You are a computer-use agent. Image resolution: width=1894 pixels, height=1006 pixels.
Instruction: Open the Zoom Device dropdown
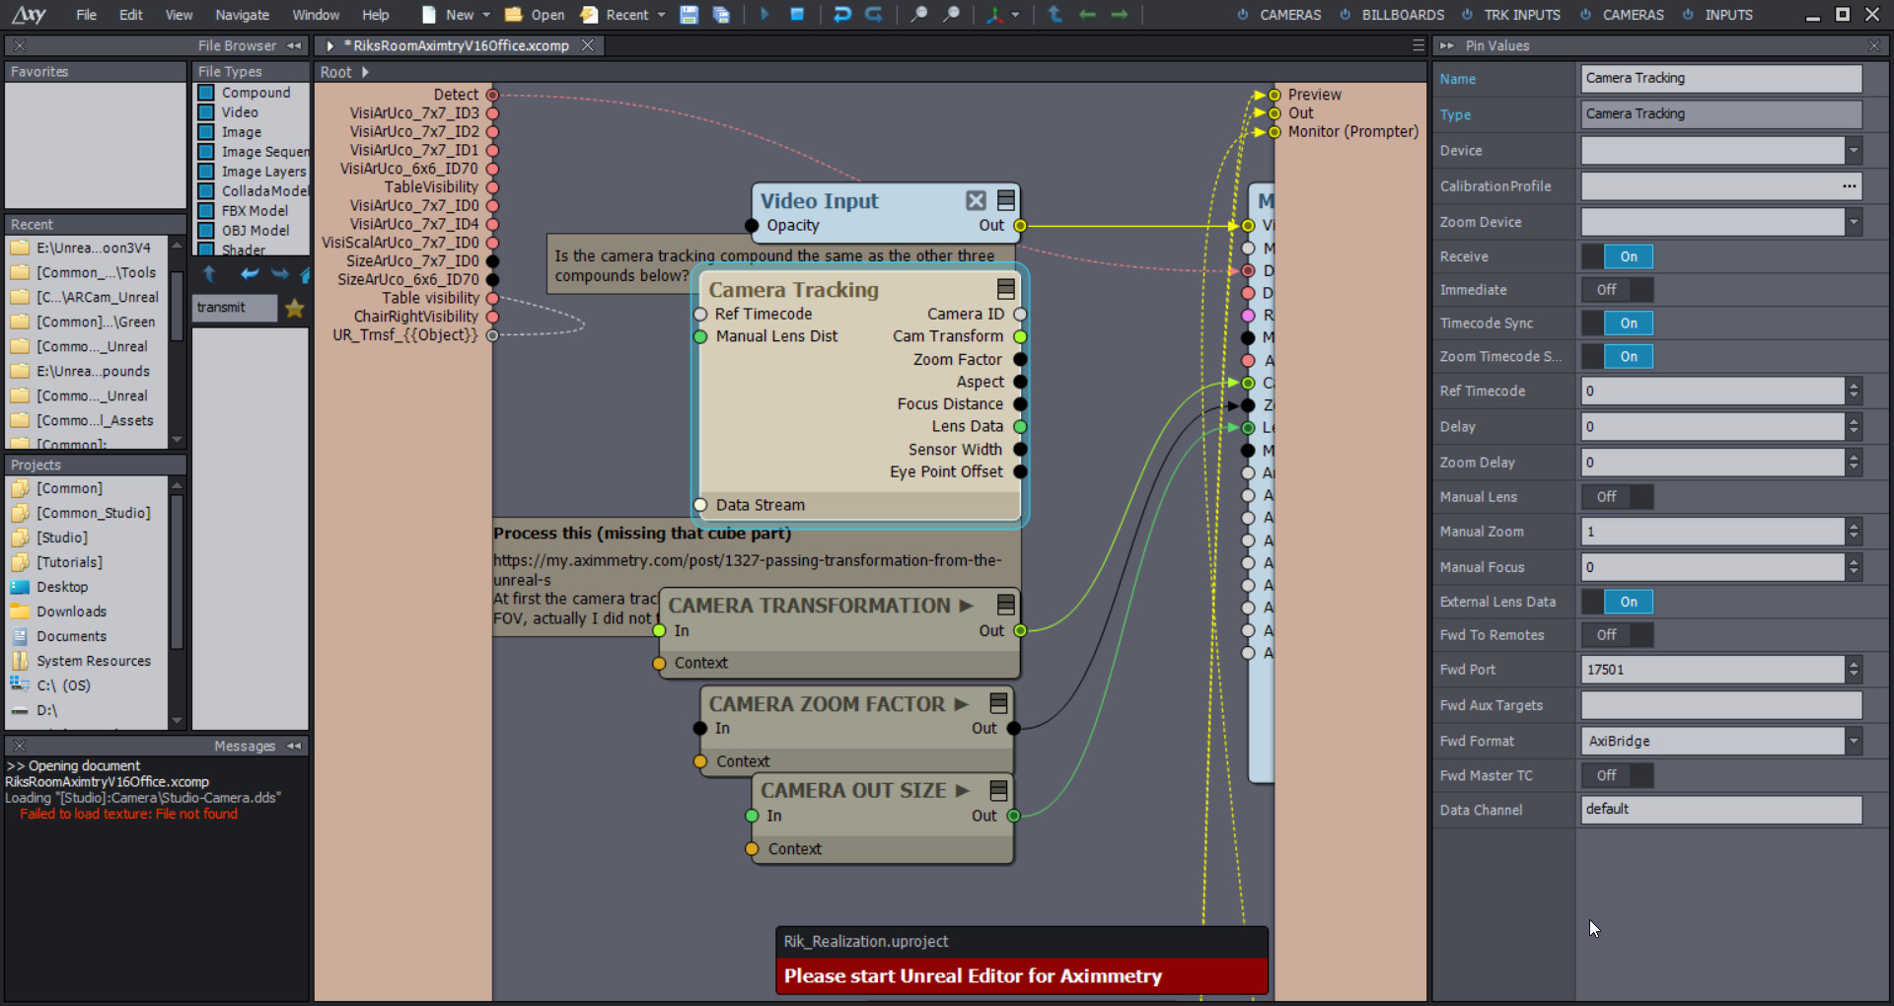click(1854, 222)
